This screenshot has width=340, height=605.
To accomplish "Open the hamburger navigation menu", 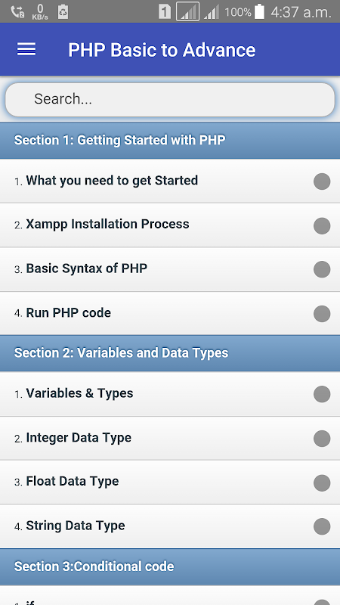I will point(26,49).
